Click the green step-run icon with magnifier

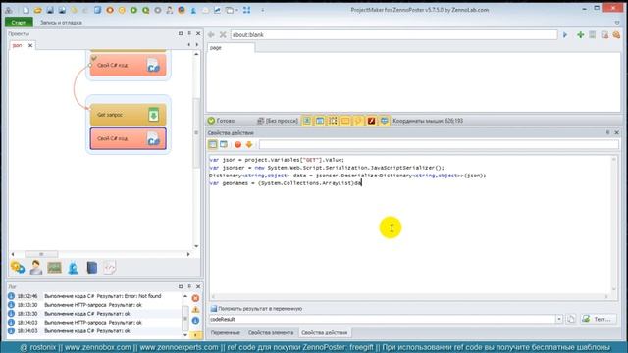point(146,10)
